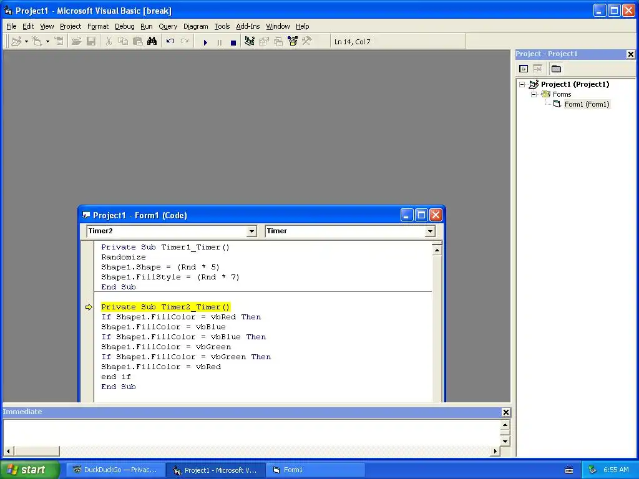
Task: Open the Debug menu
Action: (125, 26)
